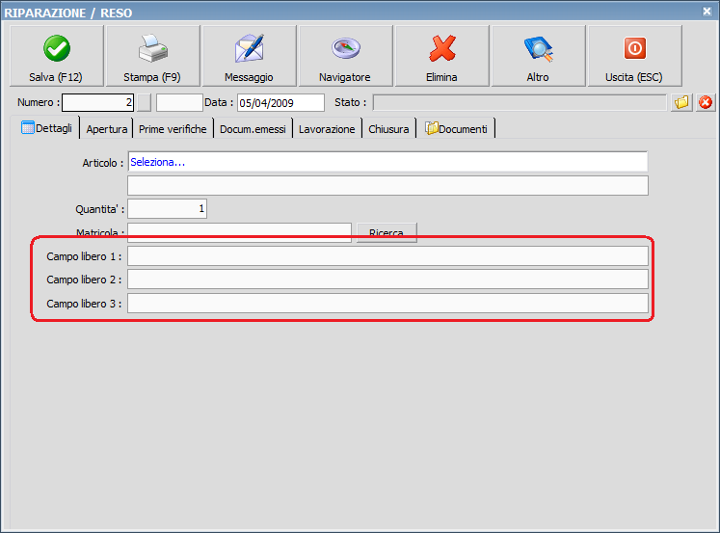720x533 pixels.
Task: Click the Data field showing 05/04/2009
Action: click(x=280, y=103)
